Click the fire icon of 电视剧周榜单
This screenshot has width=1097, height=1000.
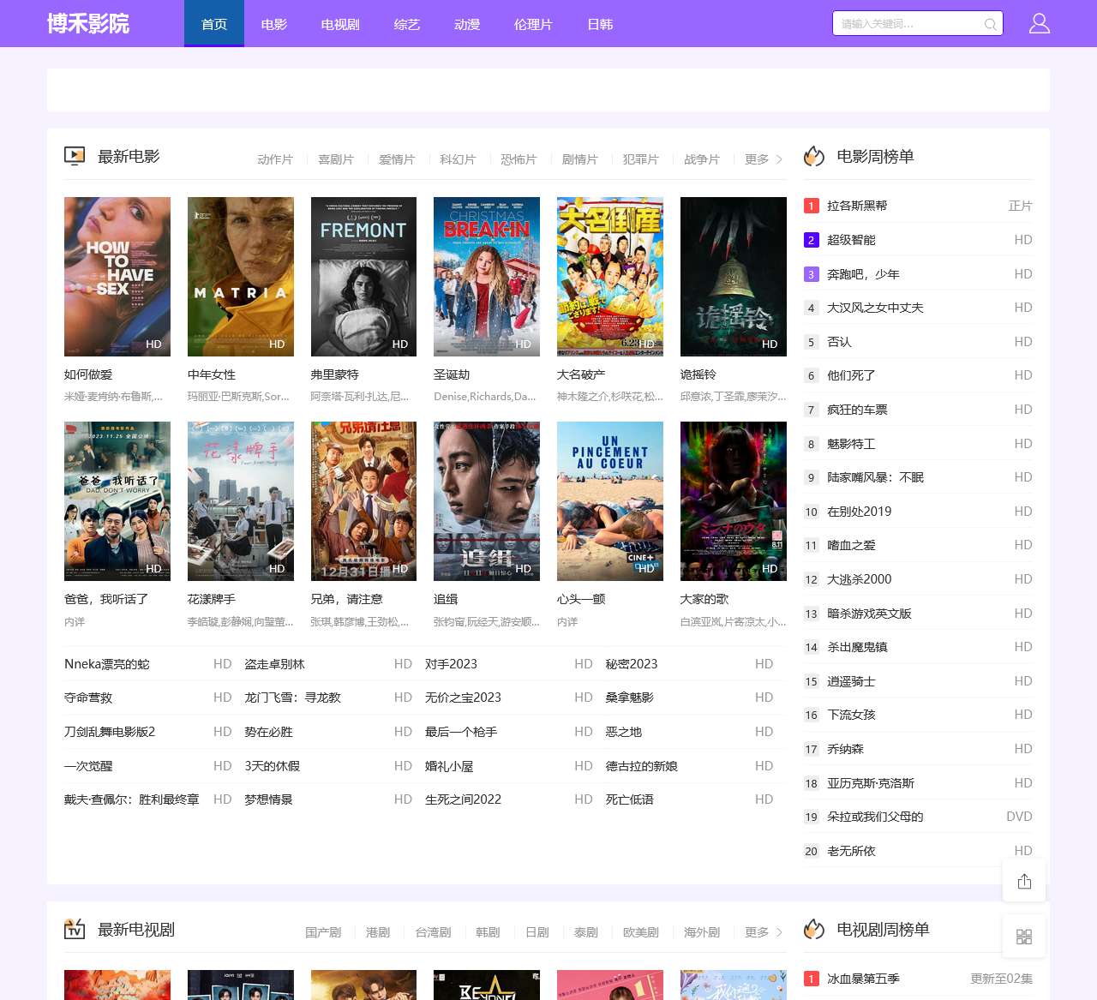point(813,929)
